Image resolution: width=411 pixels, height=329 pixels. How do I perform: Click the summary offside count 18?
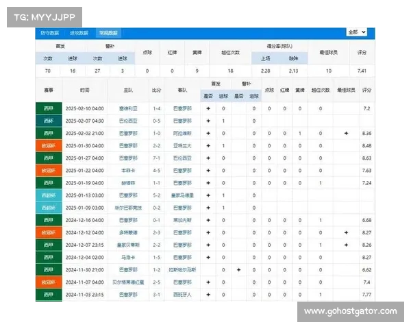coord(230,71)
